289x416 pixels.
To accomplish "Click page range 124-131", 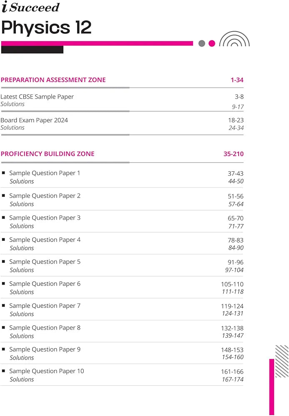I will pos(232,314).
